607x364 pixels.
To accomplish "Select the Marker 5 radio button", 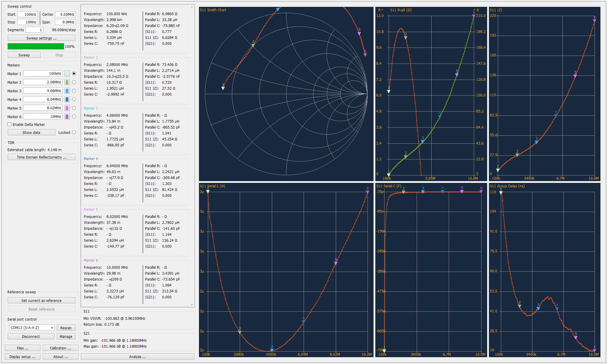I will pos(74,108).
